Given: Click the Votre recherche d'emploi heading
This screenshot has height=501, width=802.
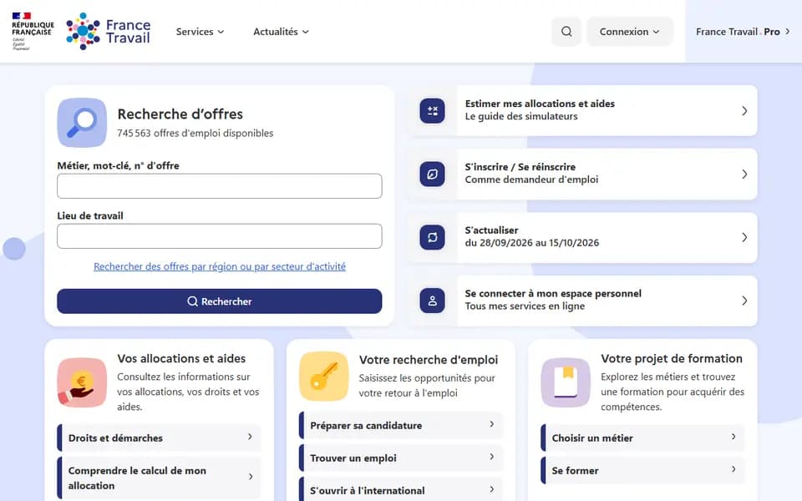Looking at the screenshot, I should pyautogui.click(x=429, y=360).
